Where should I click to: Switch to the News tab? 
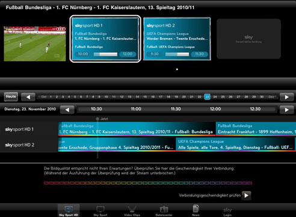[x=196, y=210]
